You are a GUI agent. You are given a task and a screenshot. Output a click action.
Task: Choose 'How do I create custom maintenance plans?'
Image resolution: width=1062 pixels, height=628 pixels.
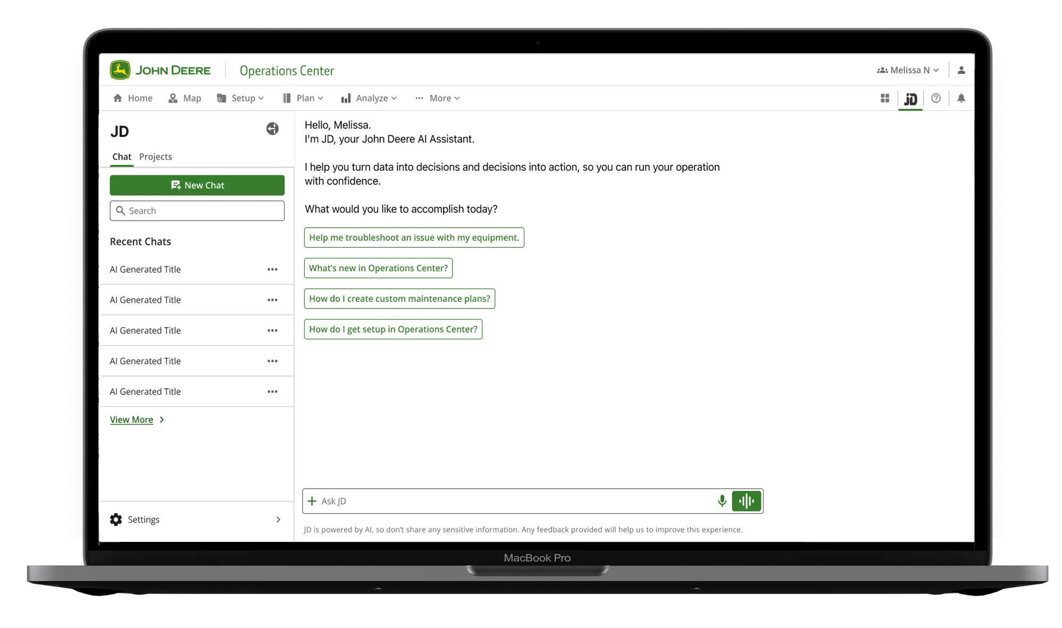(399, 299)
